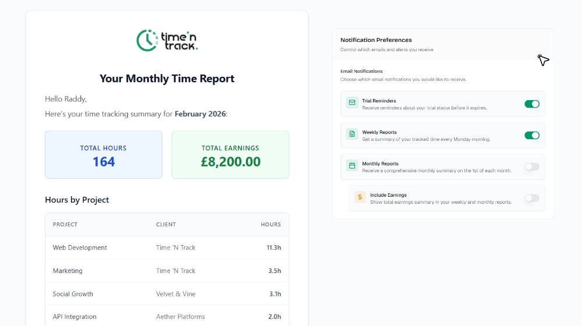Click the Trial Reminders envelope icon
The height and width of the screenshot is (326, 582).
tap(352, 102)
